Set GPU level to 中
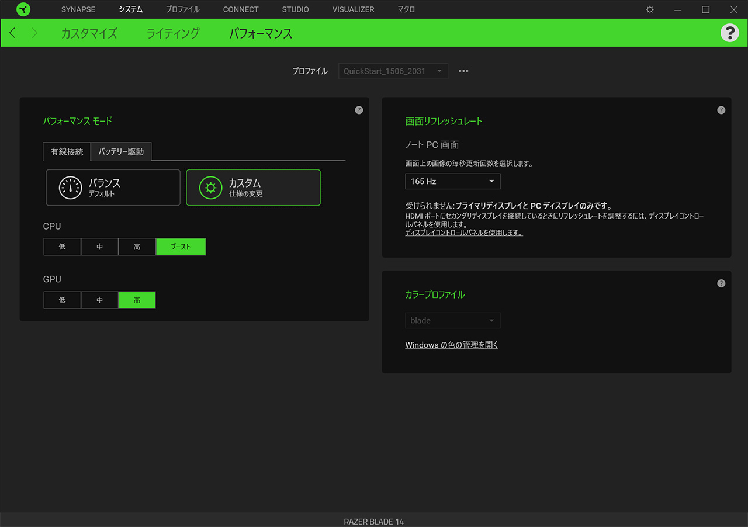The image size is (748, 527). [99, 300]
